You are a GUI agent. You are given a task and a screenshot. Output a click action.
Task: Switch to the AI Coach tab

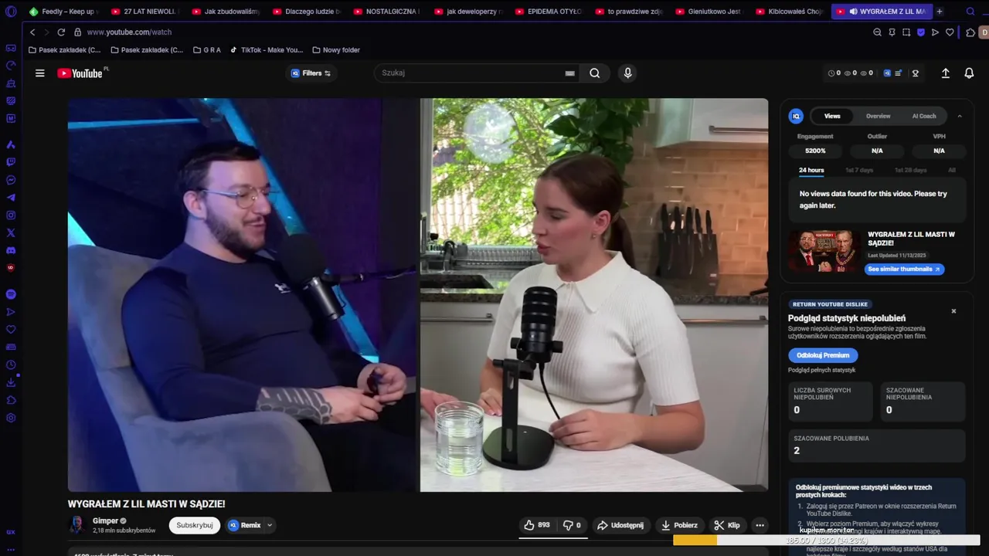click(x=924, y=116)
